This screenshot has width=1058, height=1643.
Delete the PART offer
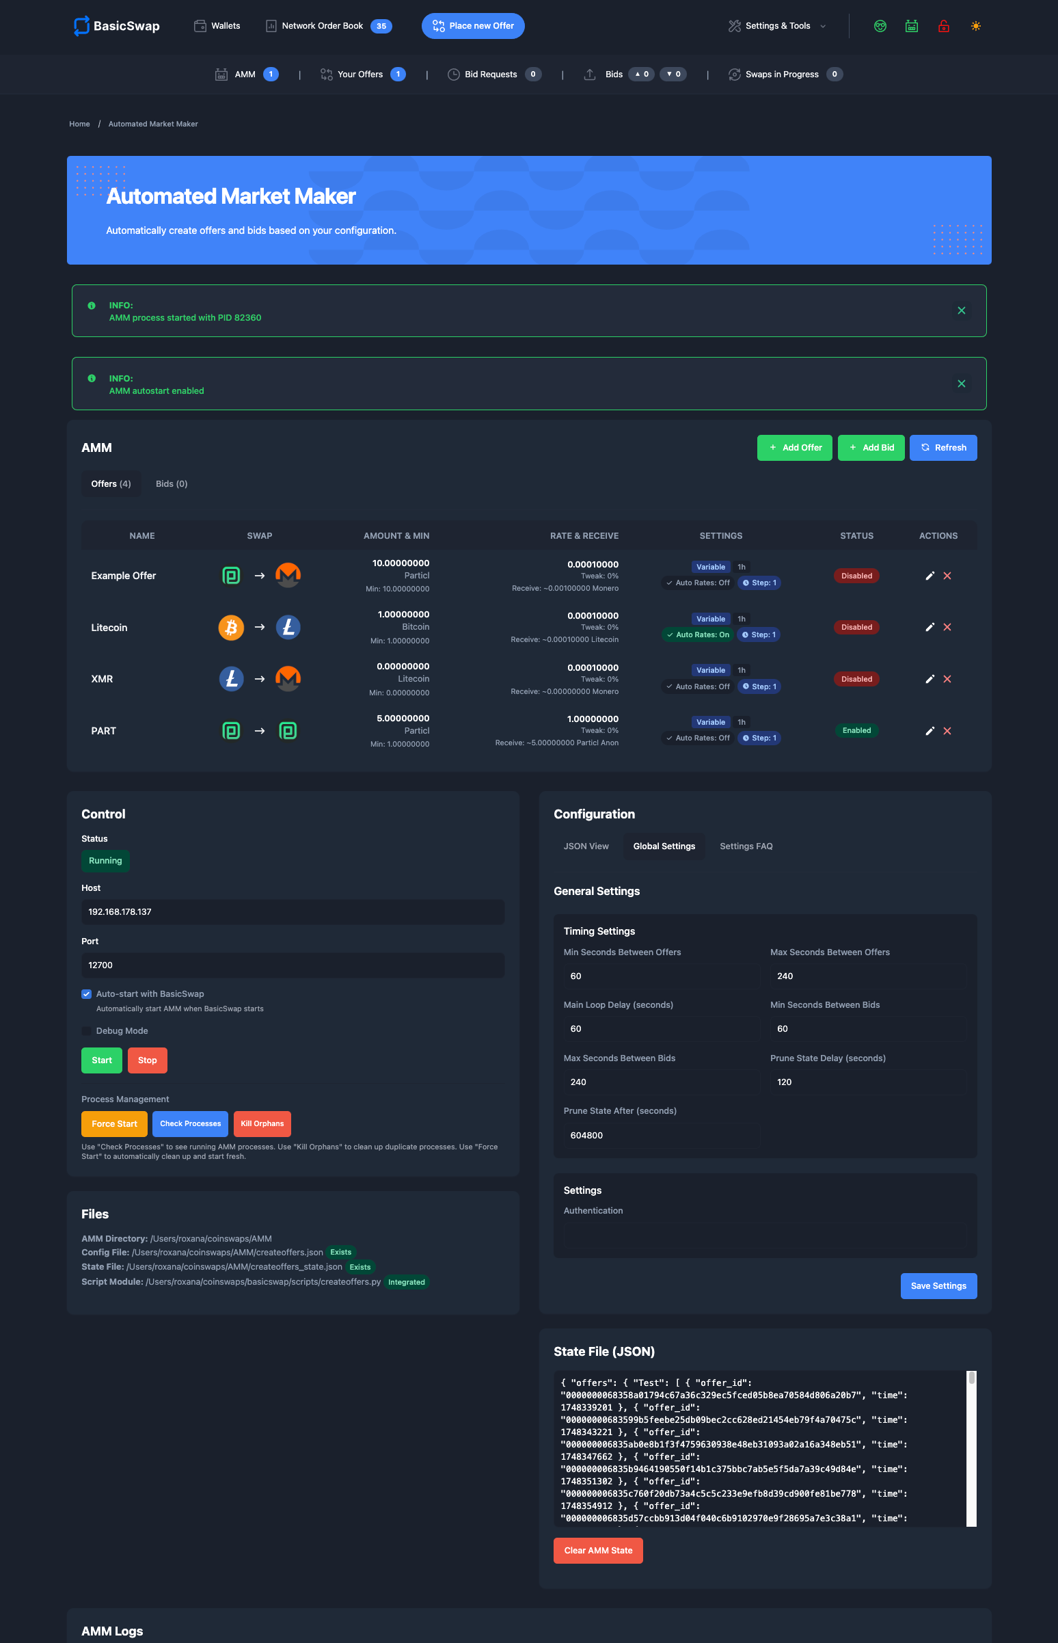[947, 731]
